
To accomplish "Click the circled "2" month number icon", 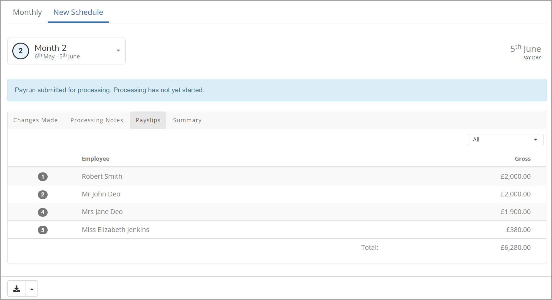I will [x=21, y=51].
